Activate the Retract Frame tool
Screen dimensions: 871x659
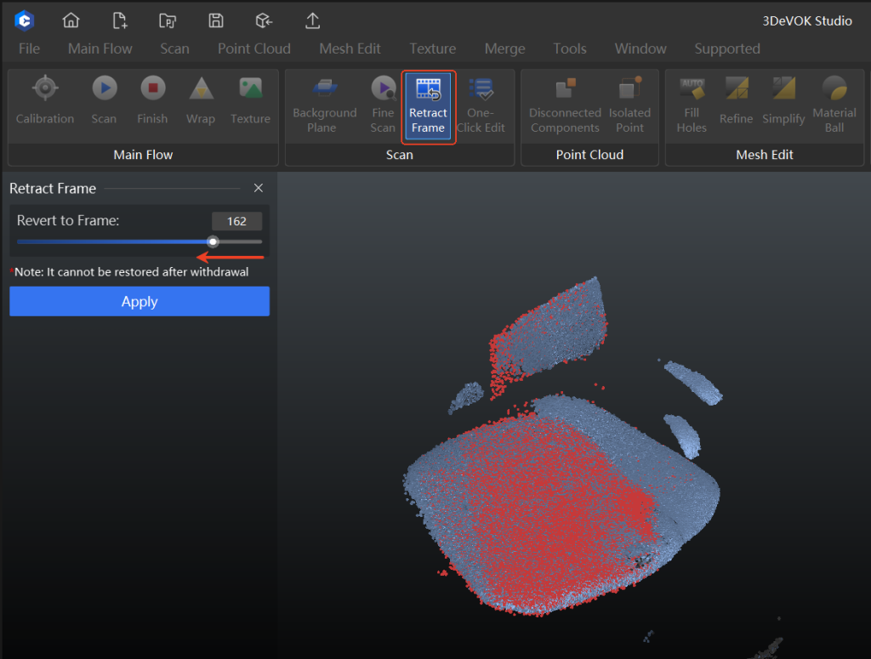click(x=428, y=105)
